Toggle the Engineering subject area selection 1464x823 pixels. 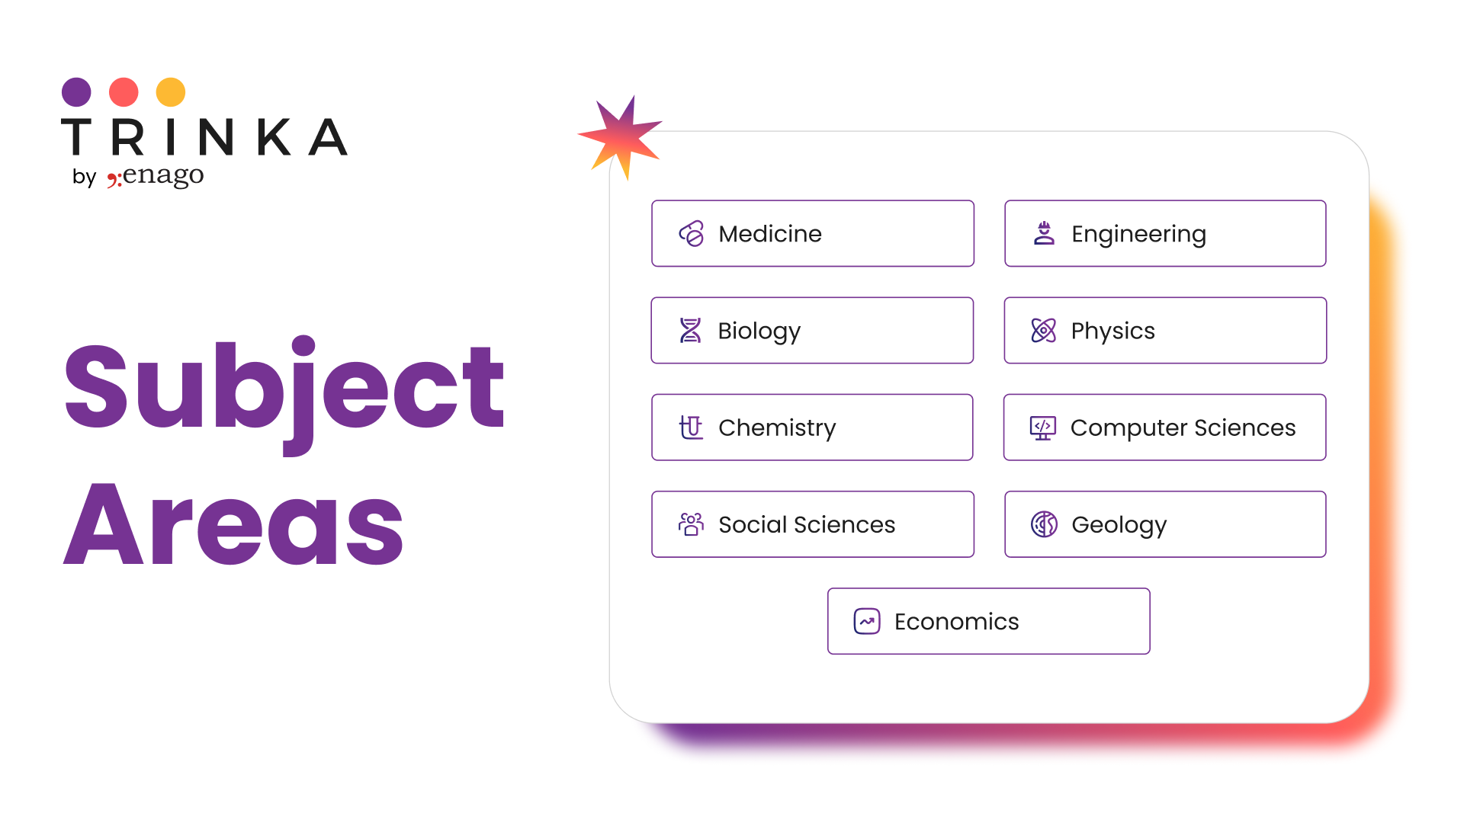point(1170,233)
